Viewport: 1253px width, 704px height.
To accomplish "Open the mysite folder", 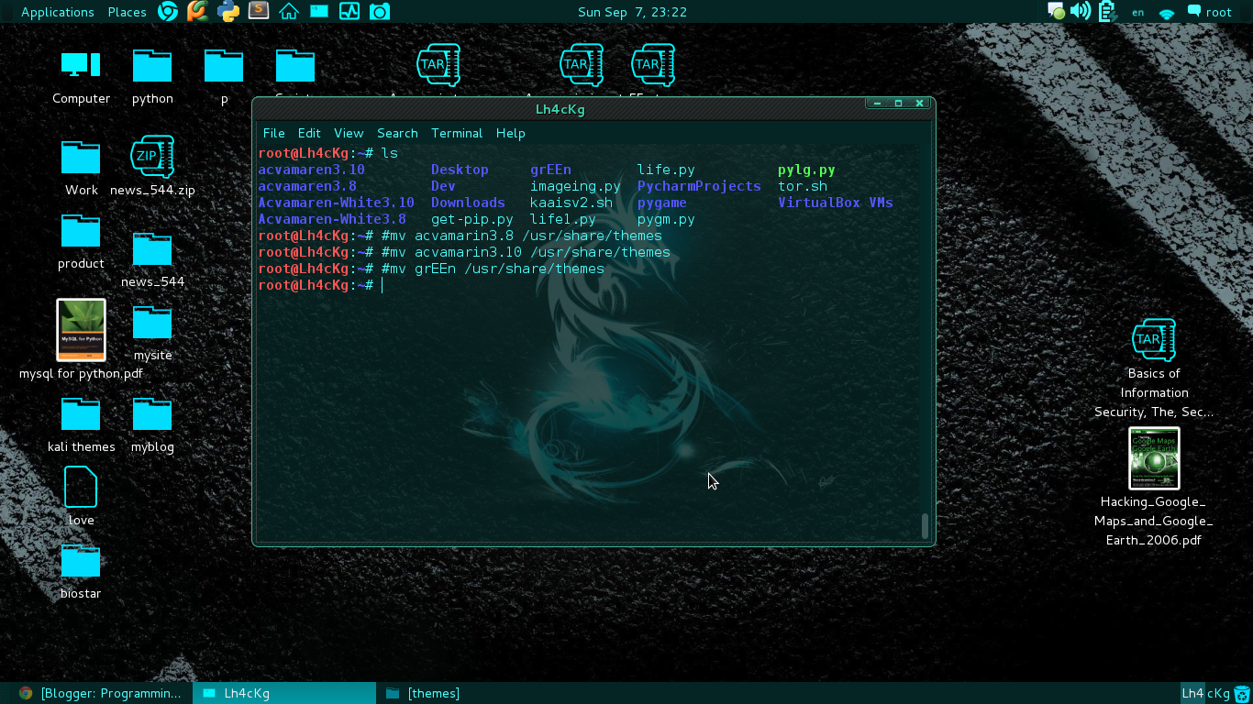I will pos(152,333).
